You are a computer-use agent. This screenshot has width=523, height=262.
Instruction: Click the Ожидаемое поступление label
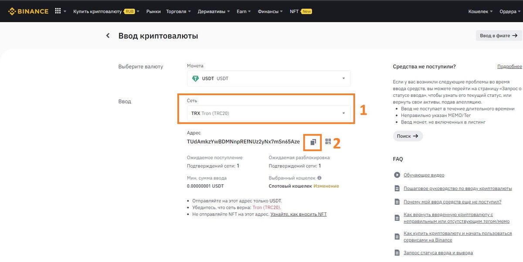click(x=215, y=158)
